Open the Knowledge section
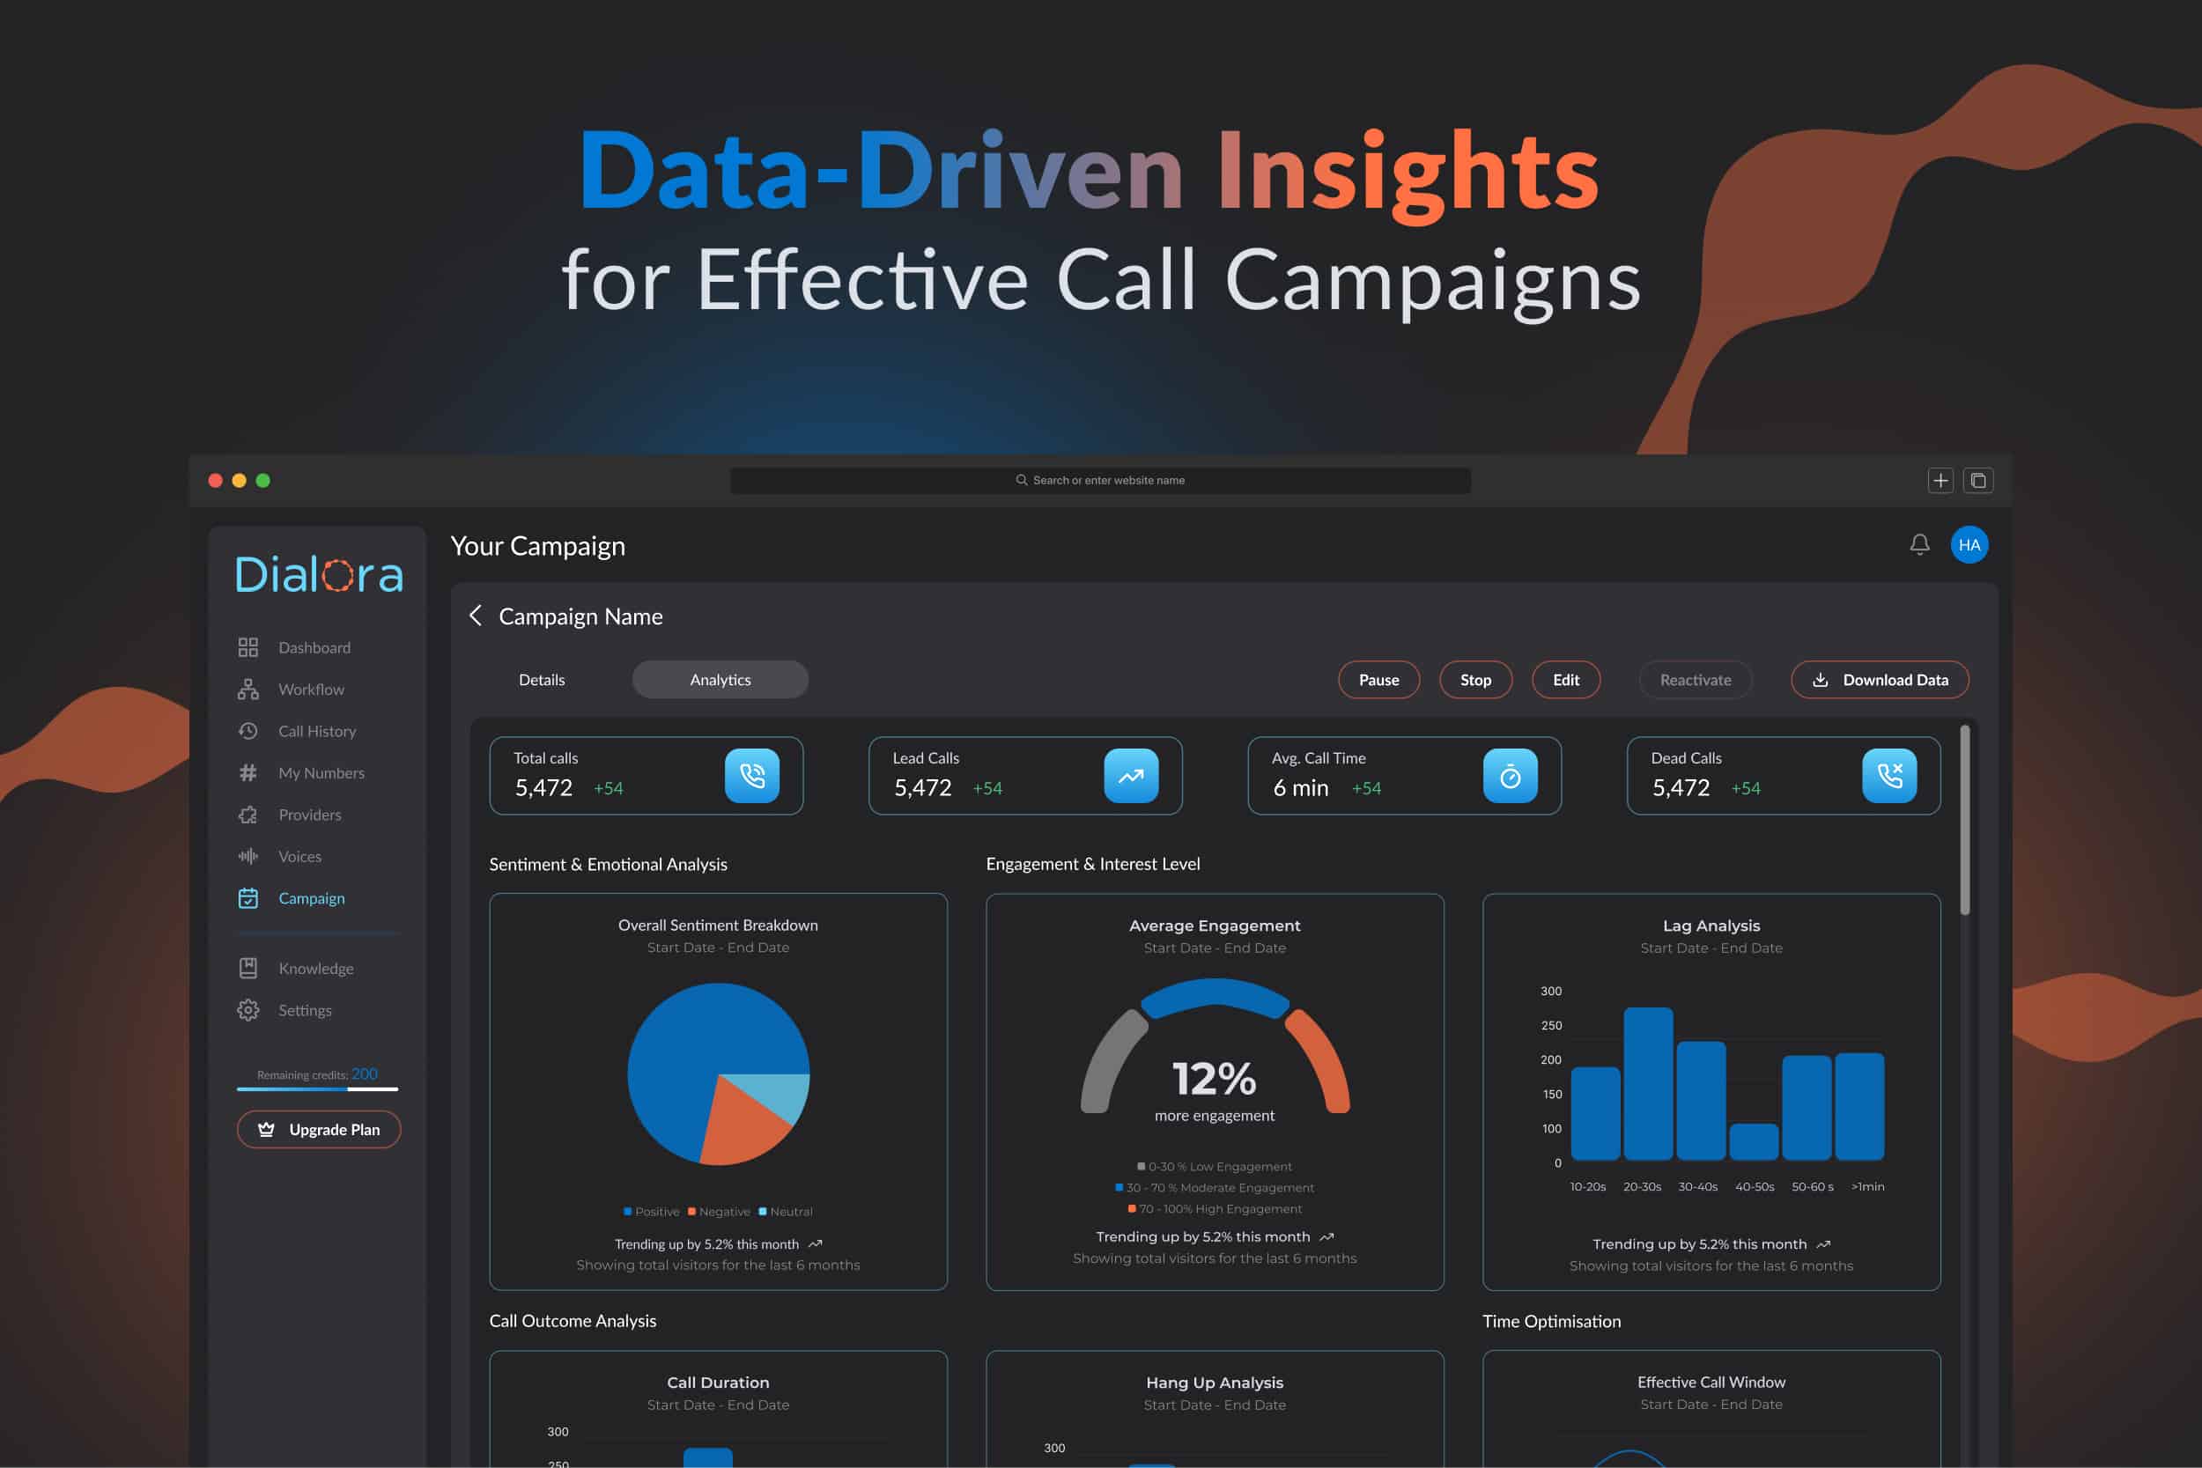 315,968
